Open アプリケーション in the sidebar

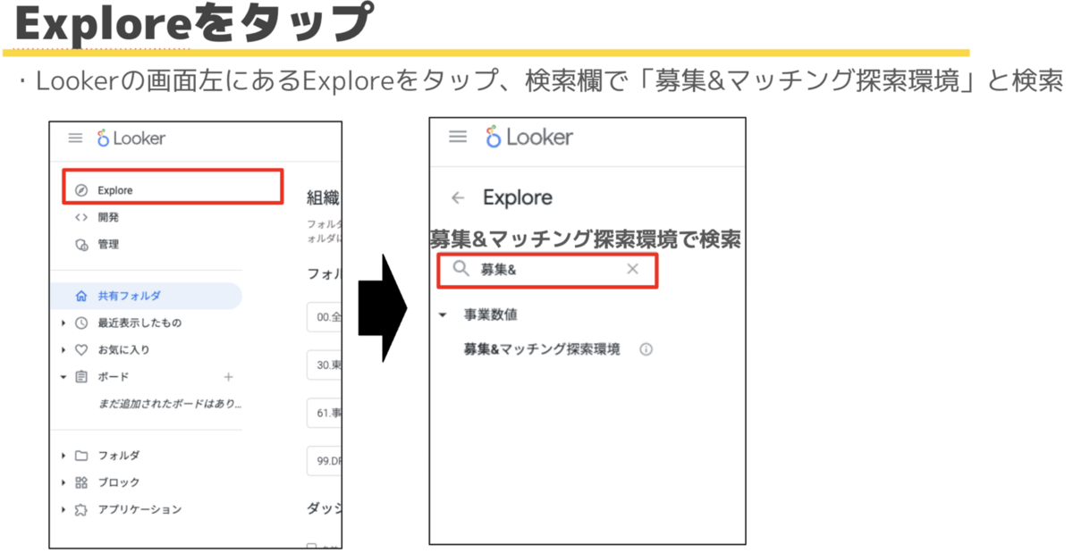(x=139, y=509)
